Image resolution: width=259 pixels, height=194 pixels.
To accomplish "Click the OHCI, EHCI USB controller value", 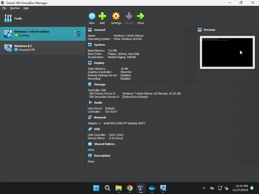I will [116, 135].
